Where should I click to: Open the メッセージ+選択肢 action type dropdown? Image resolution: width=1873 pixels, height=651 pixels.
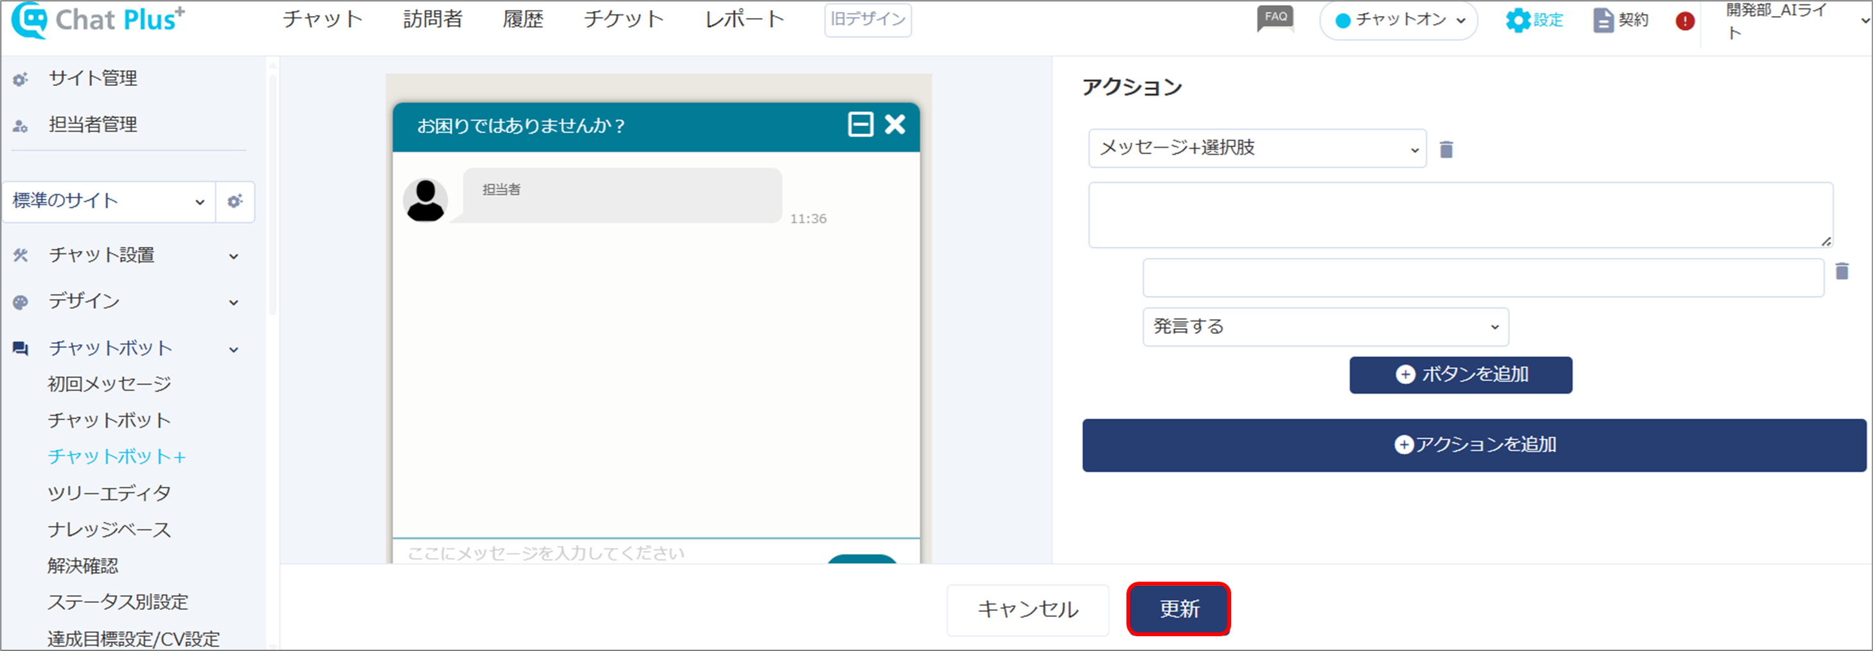(1257, 148)
